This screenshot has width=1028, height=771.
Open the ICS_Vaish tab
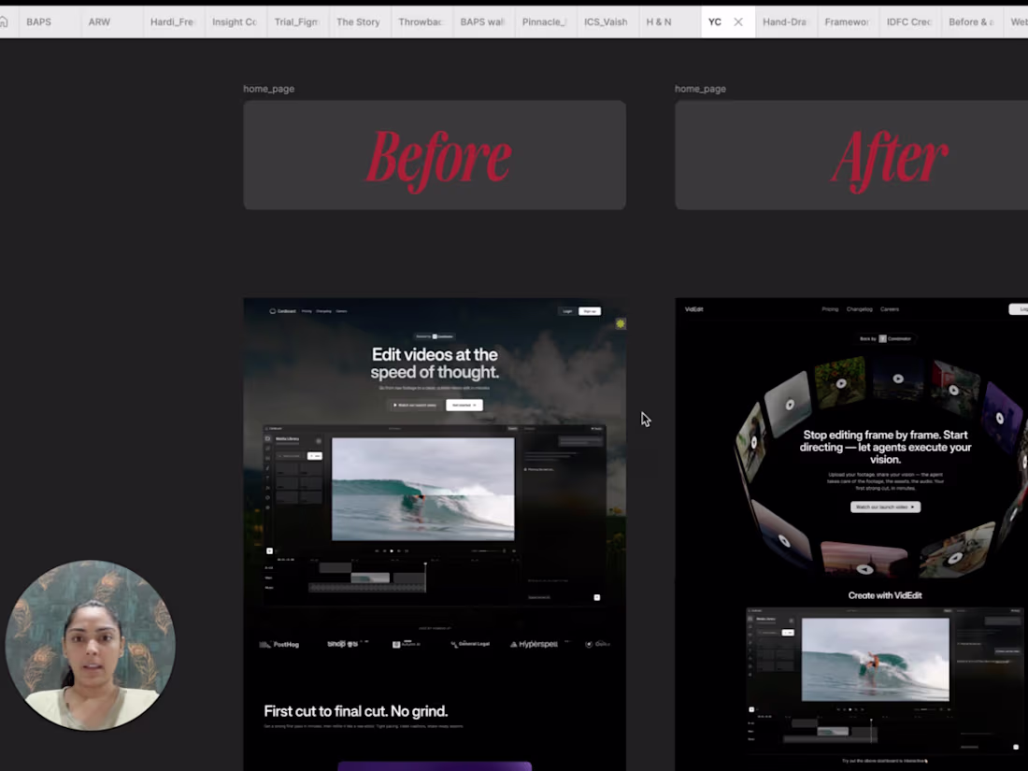[606, 21]
